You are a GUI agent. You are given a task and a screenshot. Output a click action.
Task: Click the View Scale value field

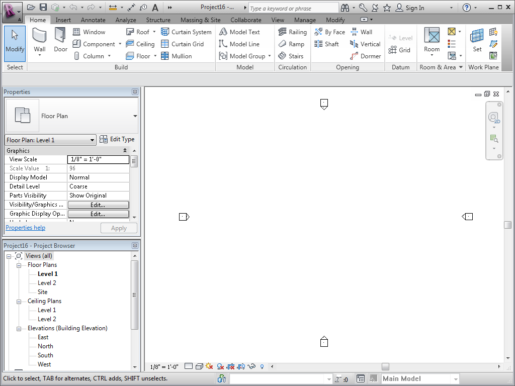98,159
